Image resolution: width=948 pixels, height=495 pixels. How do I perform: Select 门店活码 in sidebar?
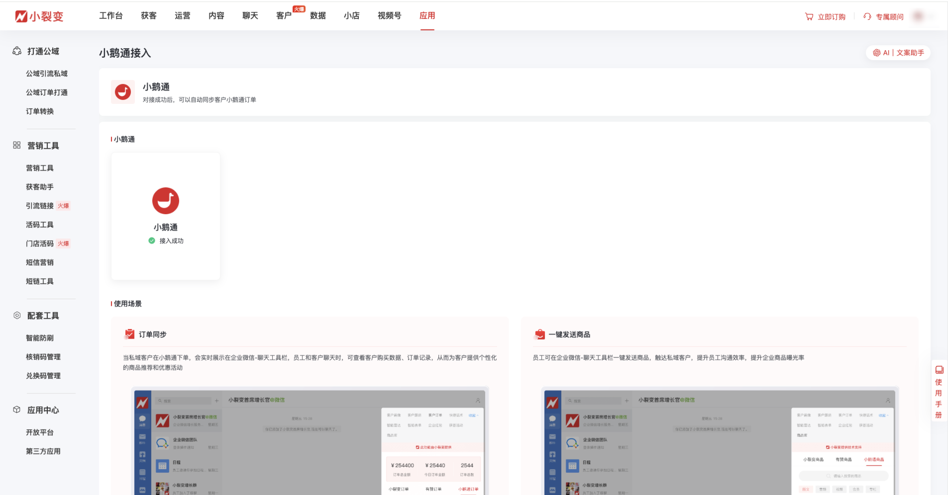[40, 244]
